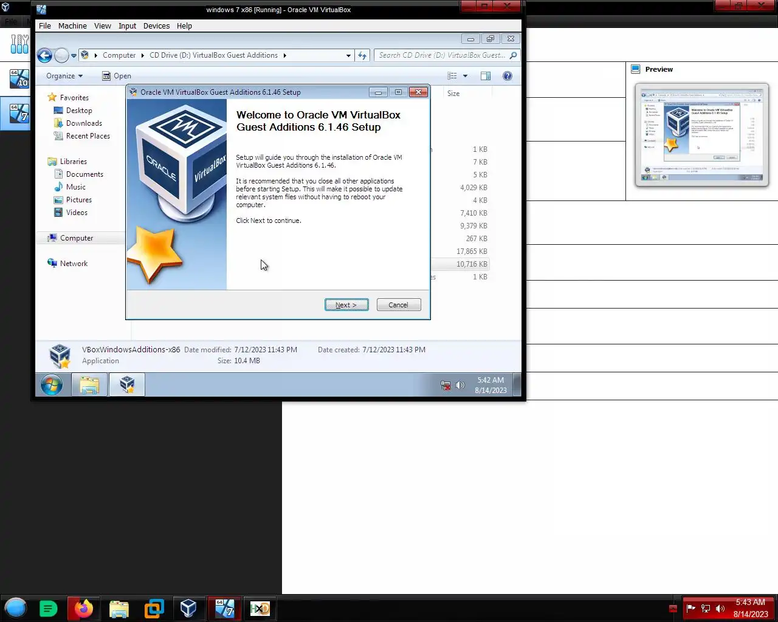Open the Input menu
Screen dimensions: 778x622
[127, 26]
